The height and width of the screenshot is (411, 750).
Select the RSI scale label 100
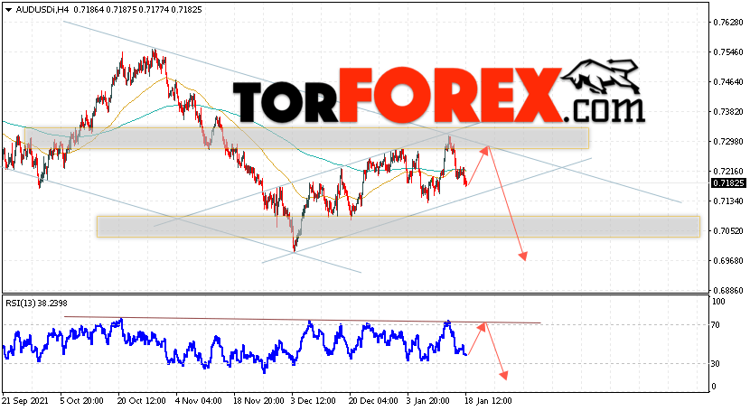coord(718,302)
